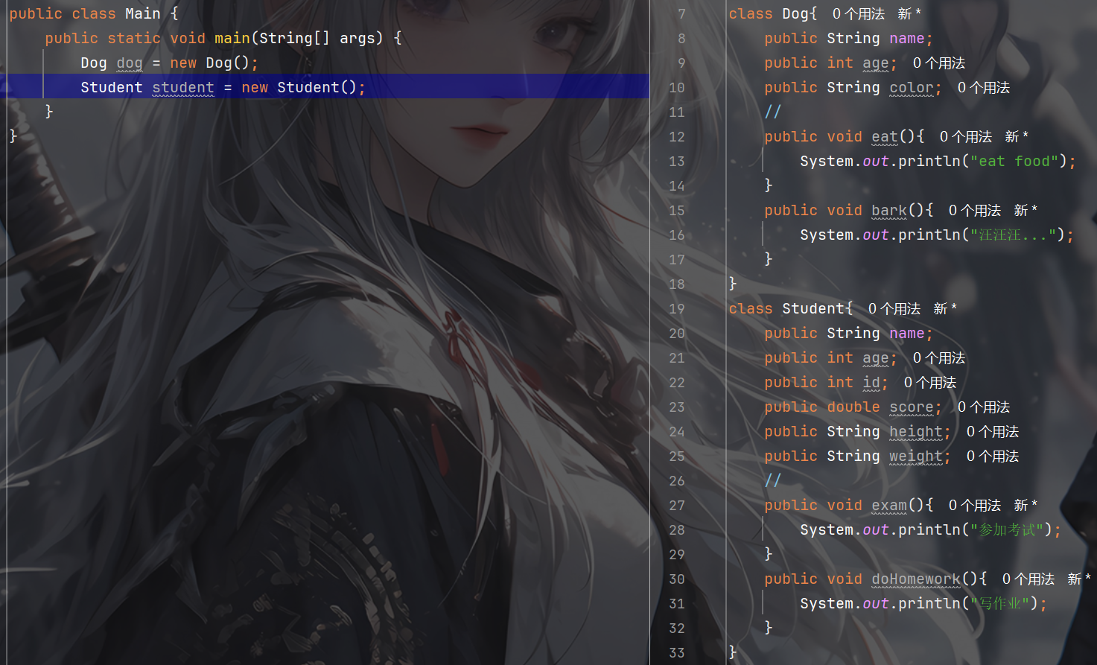
Task: Show usages for the eat() method
Action: click(x=966, y=136)
